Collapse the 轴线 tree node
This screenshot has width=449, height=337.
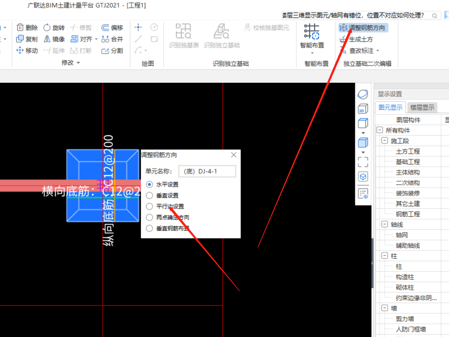point(385,224)
